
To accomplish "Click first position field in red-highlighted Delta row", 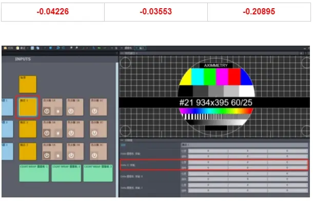I will [208, 163].
